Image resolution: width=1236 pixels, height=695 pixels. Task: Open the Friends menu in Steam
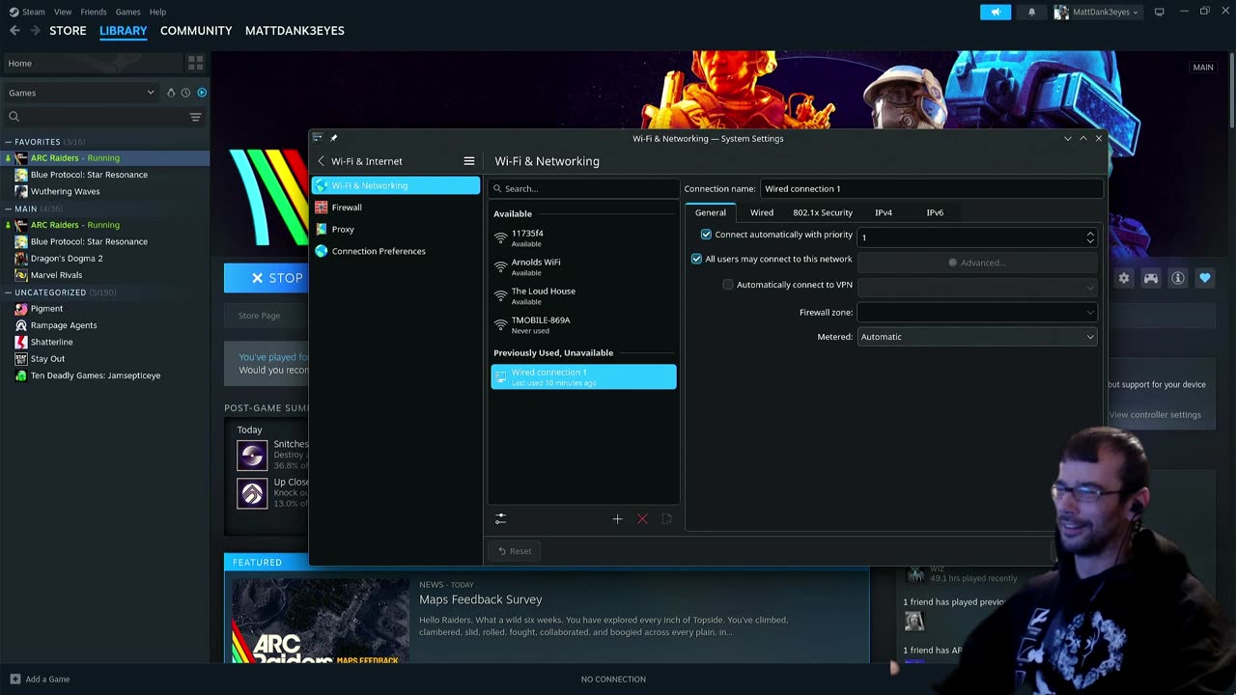coord(94,12)
